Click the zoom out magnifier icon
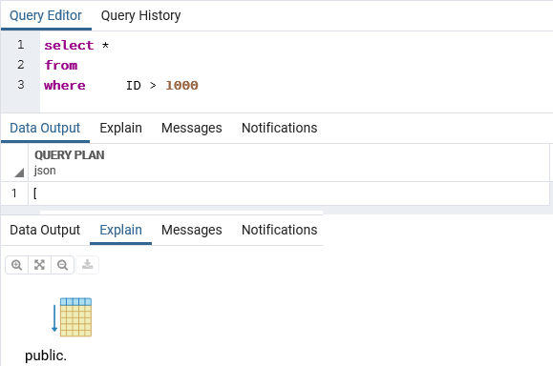The image size is (553, 366). (x=62, y=265)
